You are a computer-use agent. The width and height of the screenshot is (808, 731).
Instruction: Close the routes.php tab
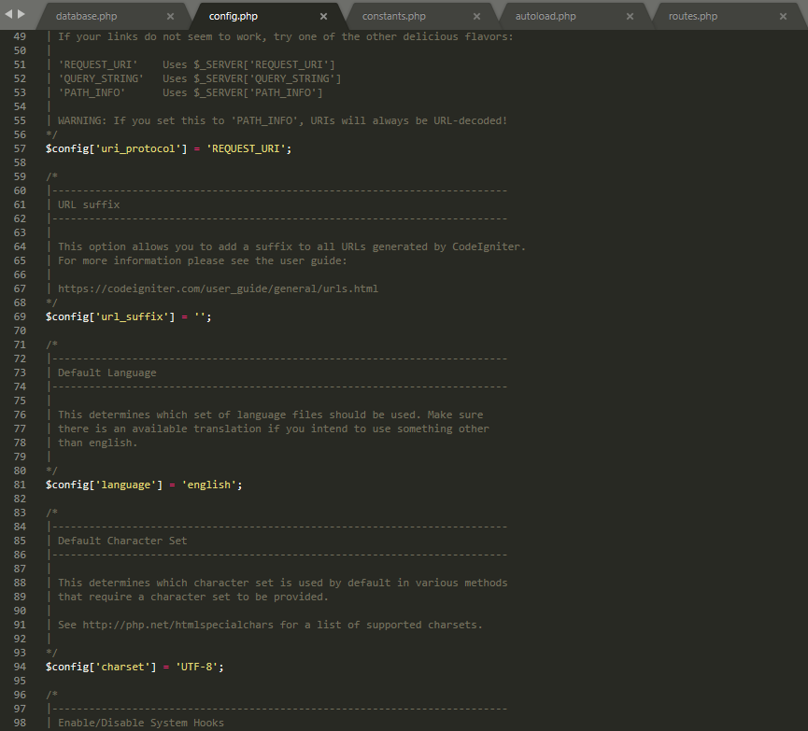783,17
